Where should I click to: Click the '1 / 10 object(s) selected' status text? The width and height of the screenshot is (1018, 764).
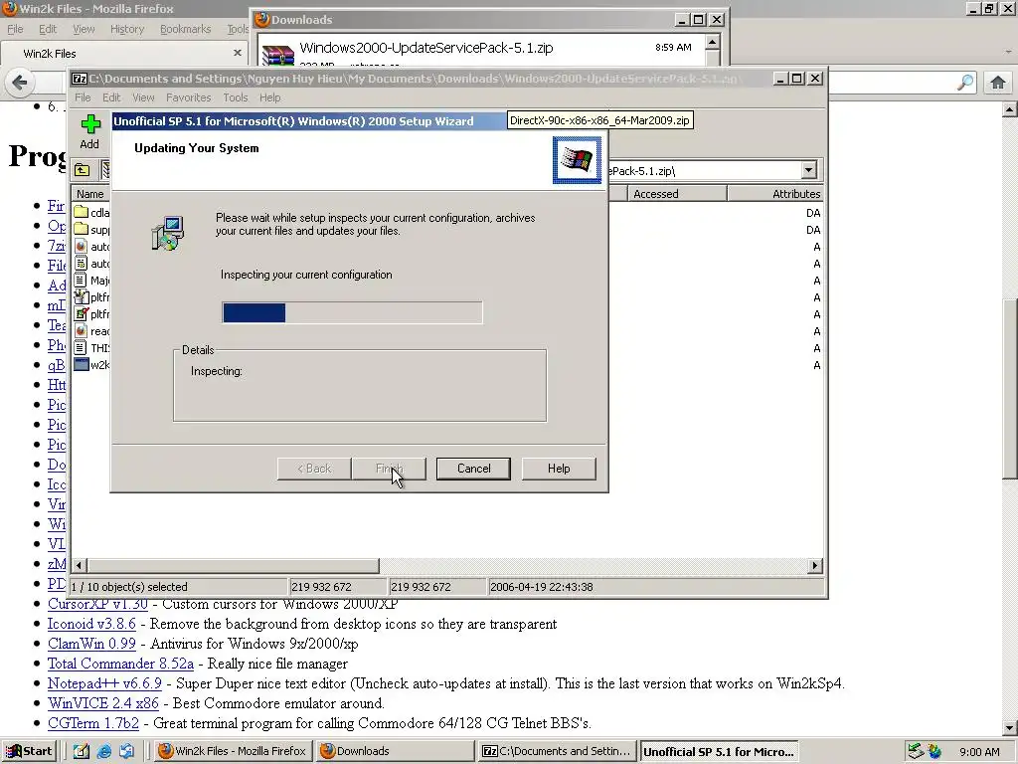tap(129, 587)
